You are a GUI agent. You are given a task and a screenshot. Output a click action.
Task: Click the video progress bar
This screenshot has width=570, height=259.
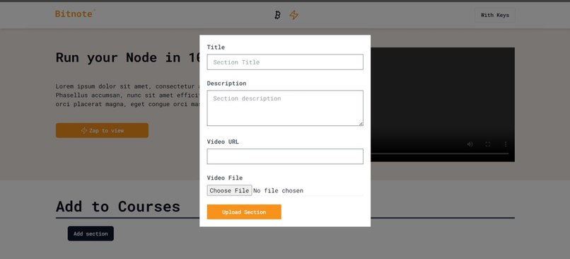coord(439,154)
